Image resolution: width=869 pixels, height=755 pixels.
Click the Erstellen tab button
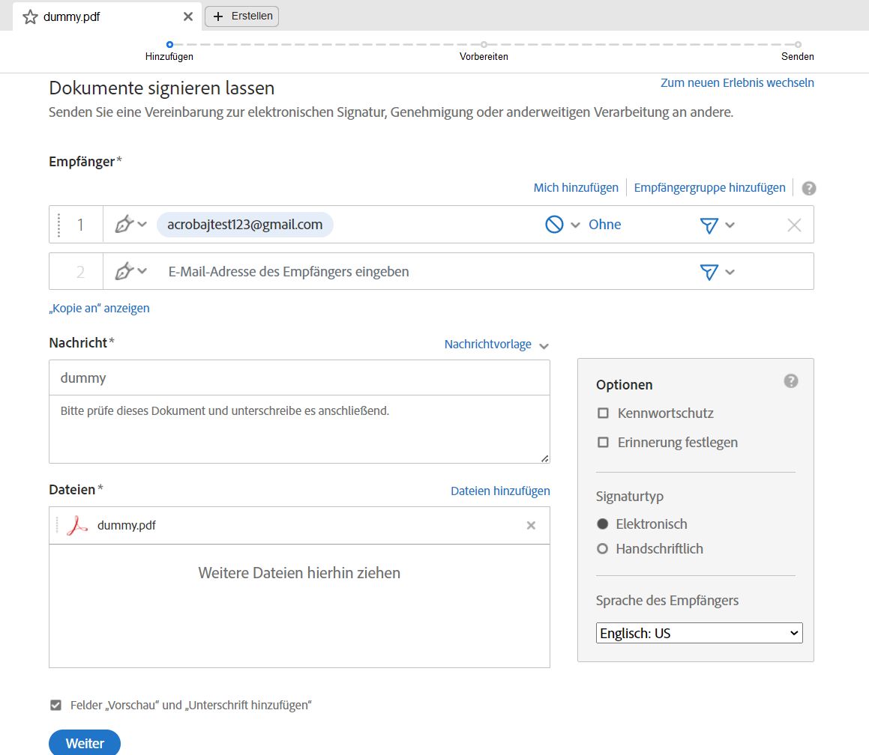(241, 16)
